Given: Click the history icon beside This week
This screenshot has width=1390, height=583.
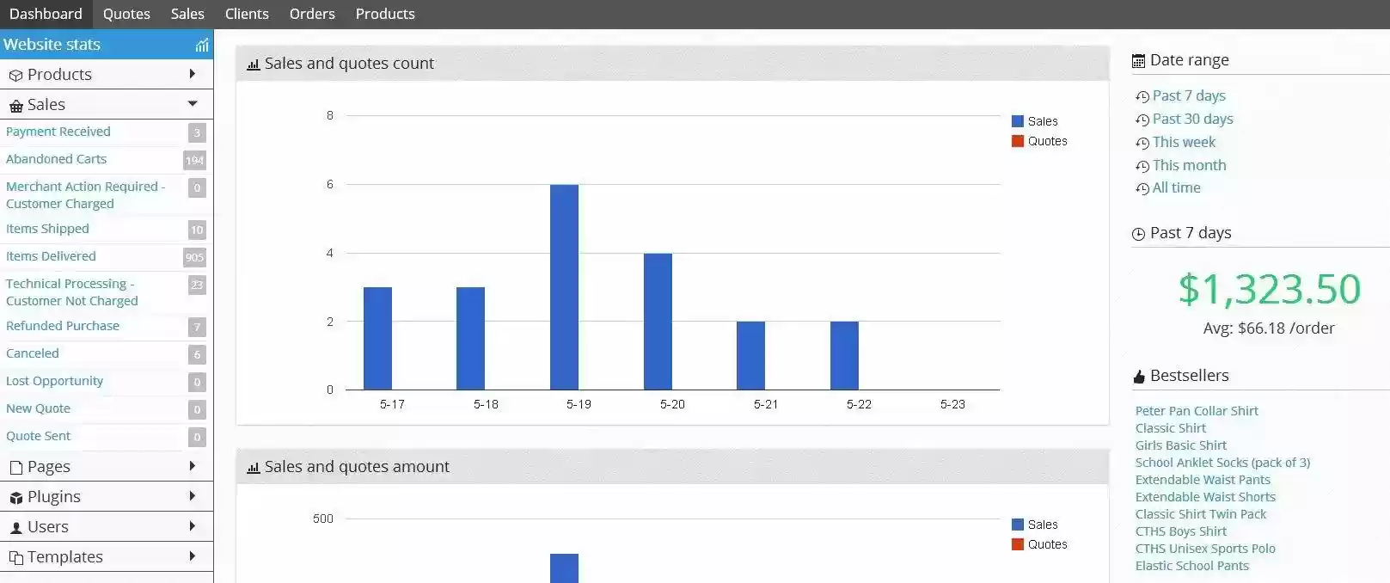Looking at the screenshot, I should (x=1142, y=144).
